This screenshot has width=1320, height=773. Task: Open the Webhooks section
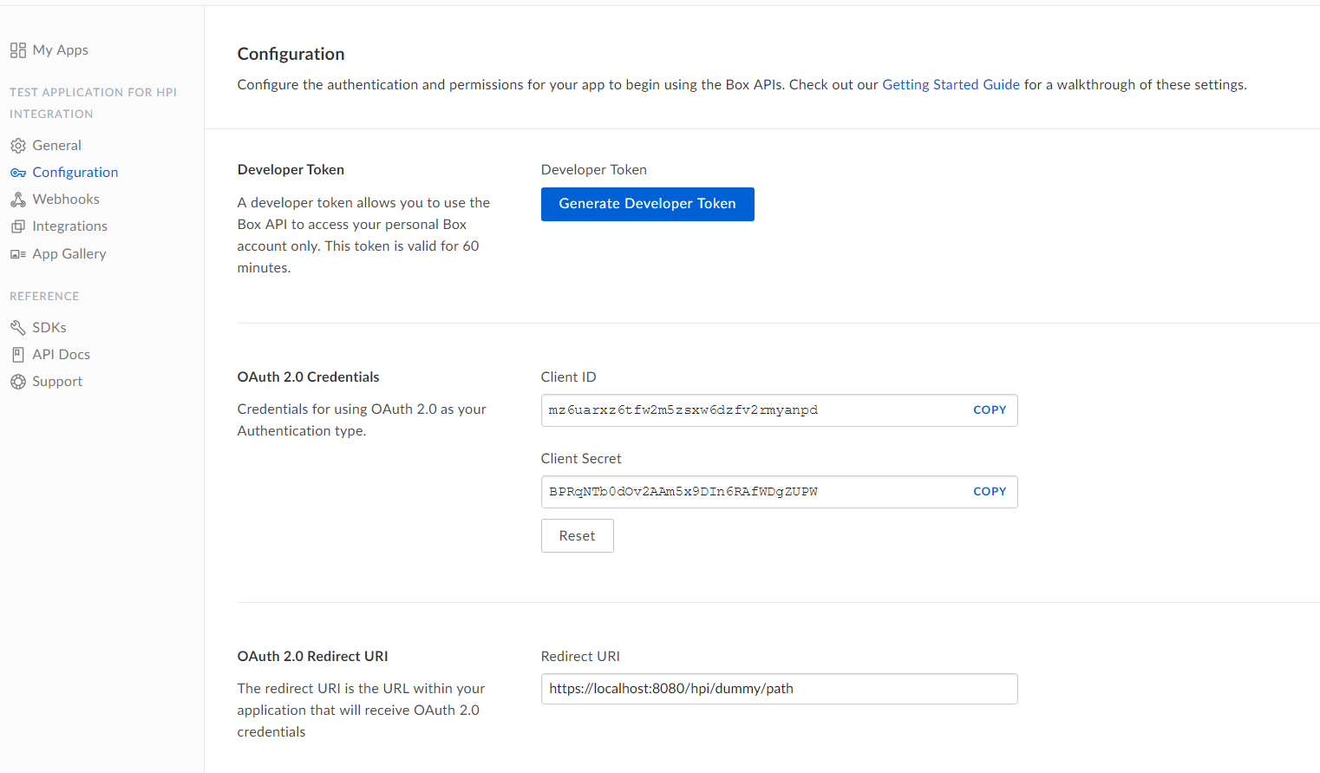pos(66,200)
